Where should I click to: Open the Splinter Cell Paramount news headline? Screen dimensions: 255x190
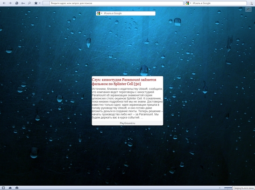124,81
